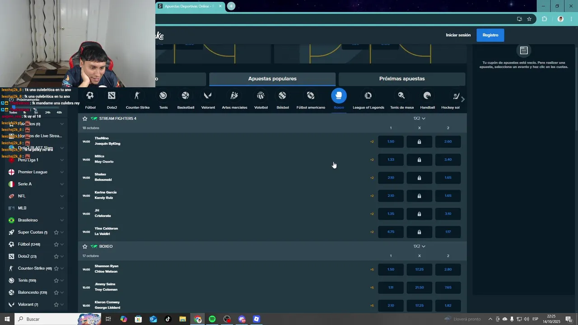Image resolution: width=578 pixels, height=325 pixels.
Task: Star Baloncesto in the sidebar
Action: 56,292
